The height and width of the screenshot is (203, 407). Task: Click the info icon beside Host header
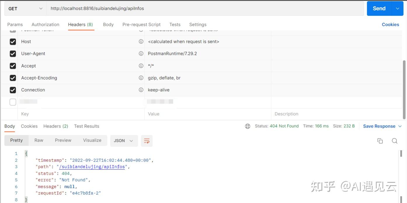click(141, 41)
